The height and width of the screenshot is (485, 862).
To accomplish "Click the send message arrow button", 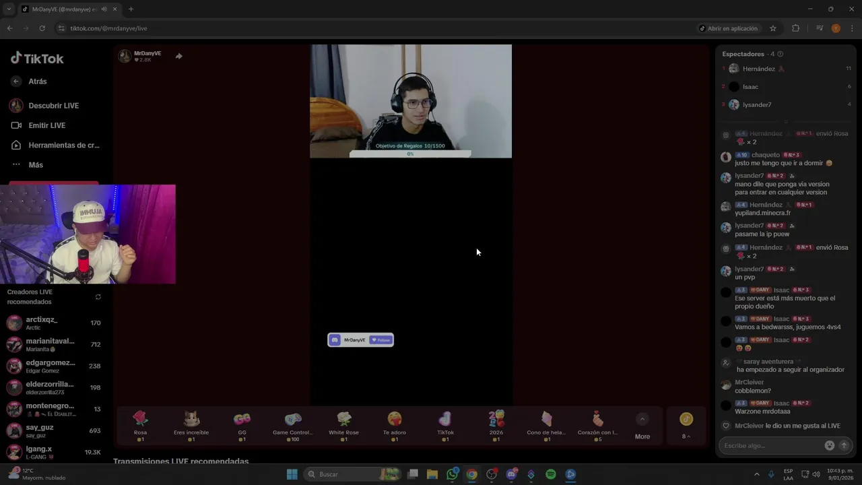I will point(844,445).
